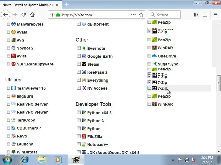
Task: Tick the RealVNC Server checkbox
Action: [x=8, y=104]
